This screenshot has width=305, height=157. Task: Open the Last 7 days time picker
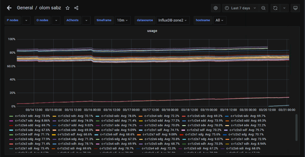[240, 8]
